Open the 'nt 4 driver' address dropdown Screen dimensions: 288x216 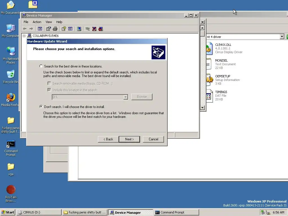pyautogui.click(x=282, y=37)
